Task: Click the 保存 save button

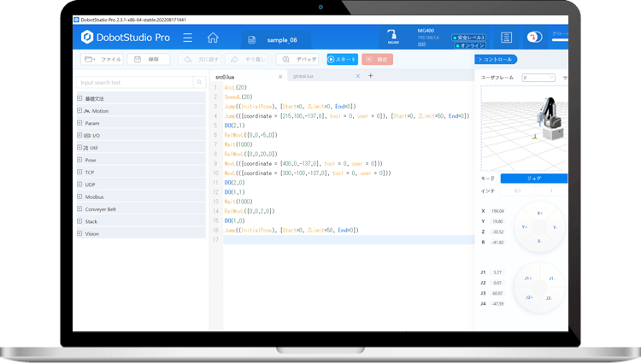Action: (x=147, y=60)
